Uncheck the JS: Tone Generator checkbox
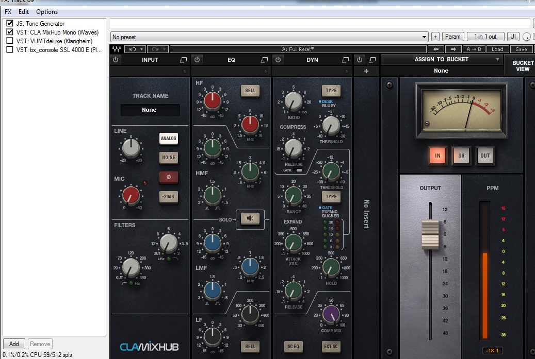Image resolution: width=535 pixels, height=359 pixels. (x=10, y=24)
